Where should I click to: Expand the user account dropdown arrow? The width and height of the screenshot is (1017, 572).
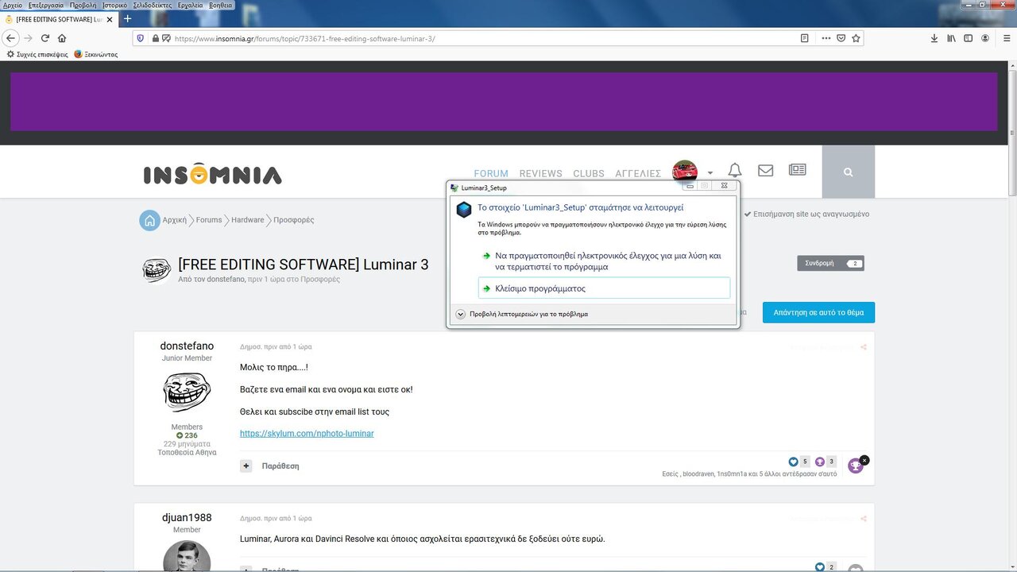(x=710, y=173)
